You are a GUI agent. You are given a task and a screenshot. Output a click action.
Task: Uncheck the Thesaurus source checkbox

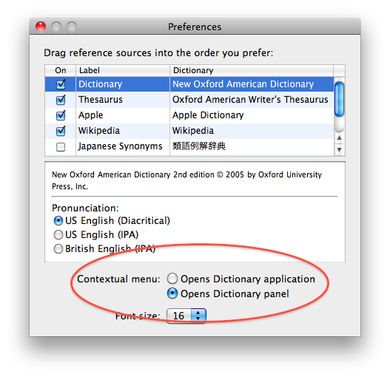pos(61,100)
